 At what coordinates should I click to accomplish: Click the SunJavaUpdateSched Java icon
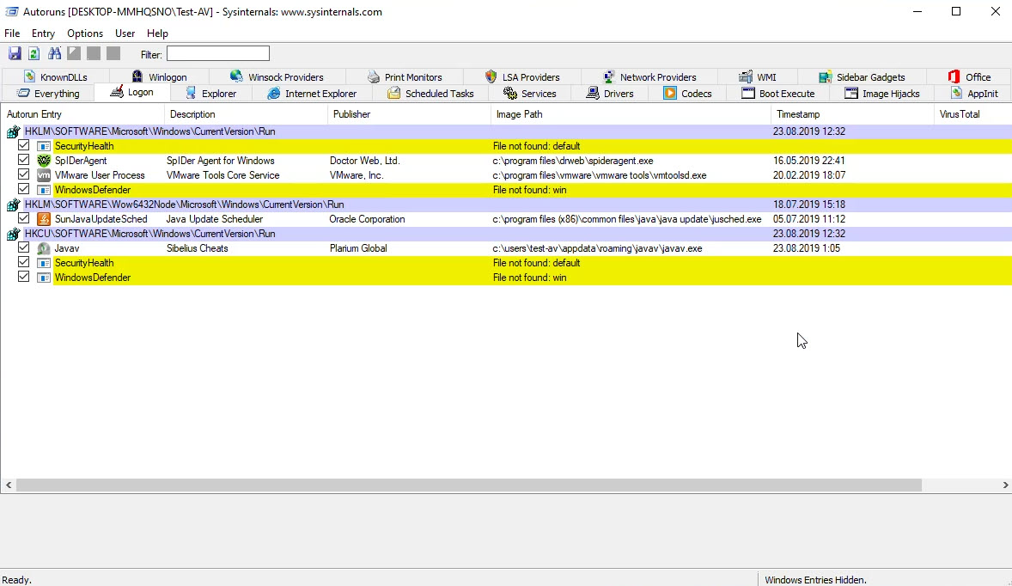pyautogui.click(x=43, y=219)
